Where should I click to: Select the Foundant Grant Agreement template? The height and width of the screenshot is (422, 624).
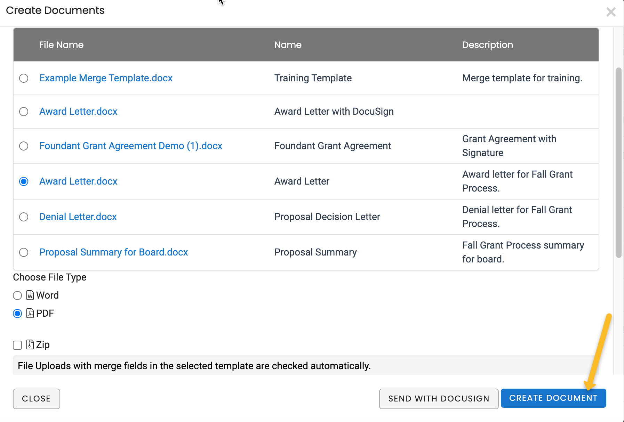pos(24,146)
